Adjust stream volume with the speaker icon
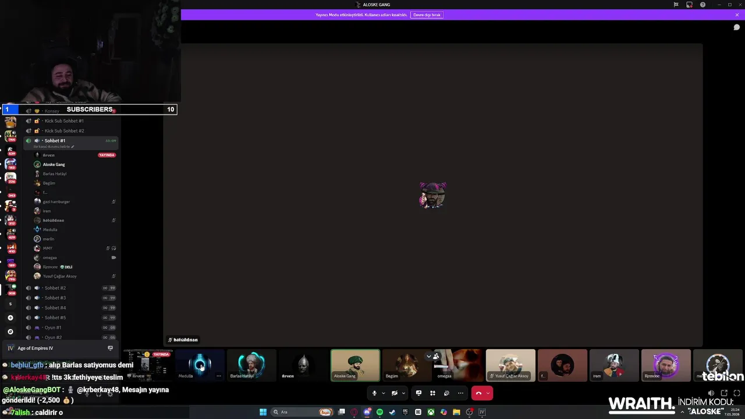Screen dimensions: 745x419 coord(711,393)
